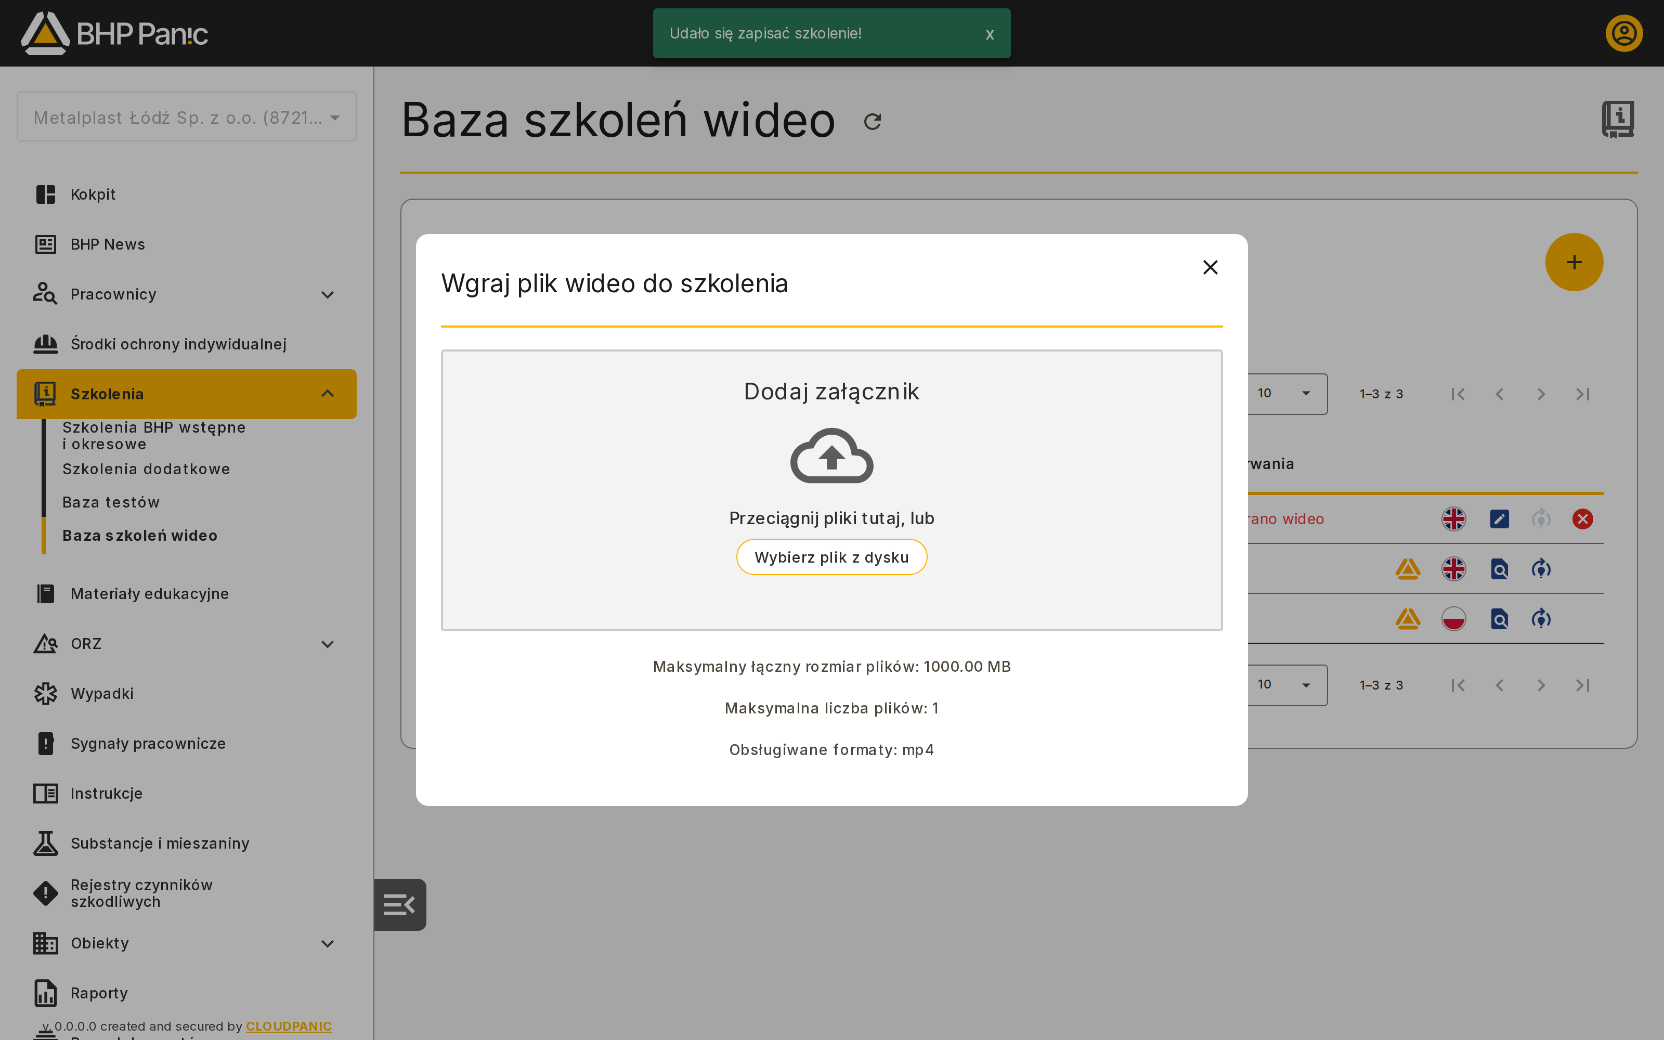Screen dimensions: 1664x1040
Task: Close the 'Wgraj plik wideo' dialog
Action: click(1210, 267)
